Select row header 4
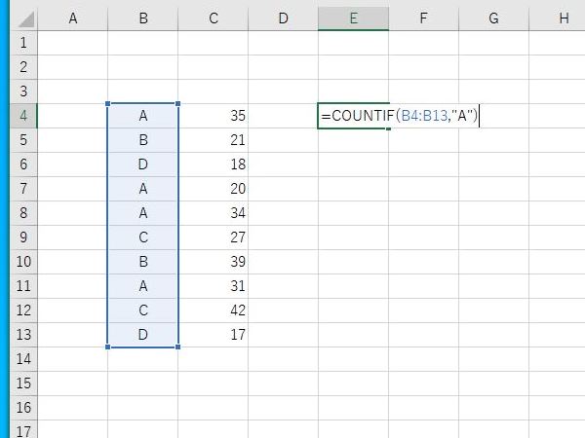Viewport: 585px width, 438px height. point(21,116)
